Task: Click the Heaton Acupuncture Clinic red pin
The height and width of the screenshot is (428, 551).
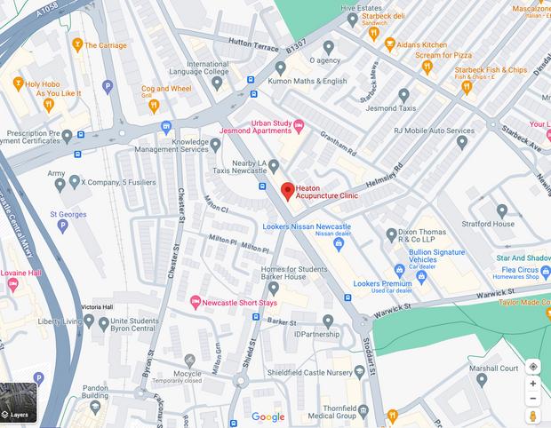Action: pyautogui.click(x=288, y=191)
